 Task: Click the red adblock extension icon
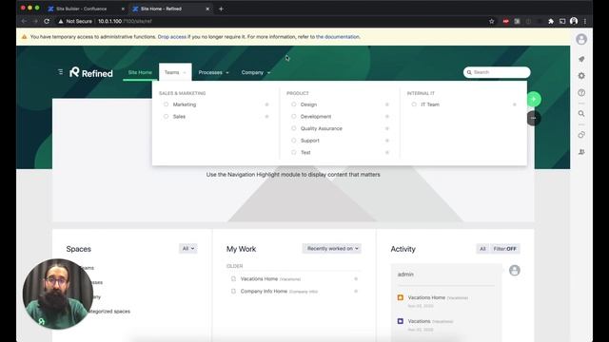click(x=505, y=21)
